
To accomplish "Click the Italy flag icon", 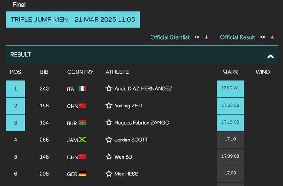I will tap(82, 89).
